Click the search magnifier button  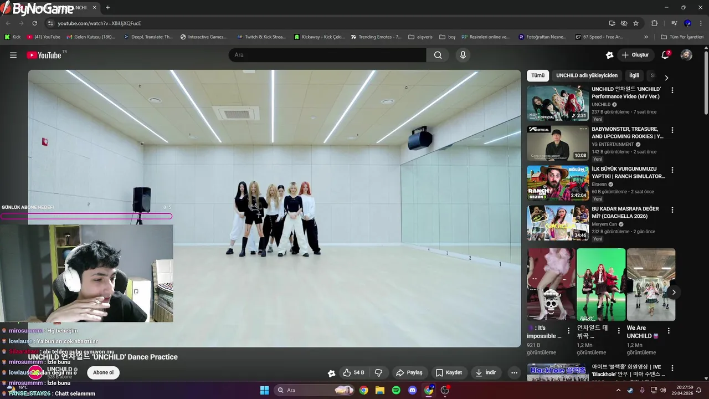pos(438,55)
